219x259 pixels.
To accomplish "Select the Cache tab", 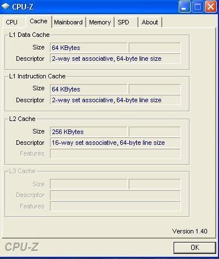I will [x=39, y=21].
